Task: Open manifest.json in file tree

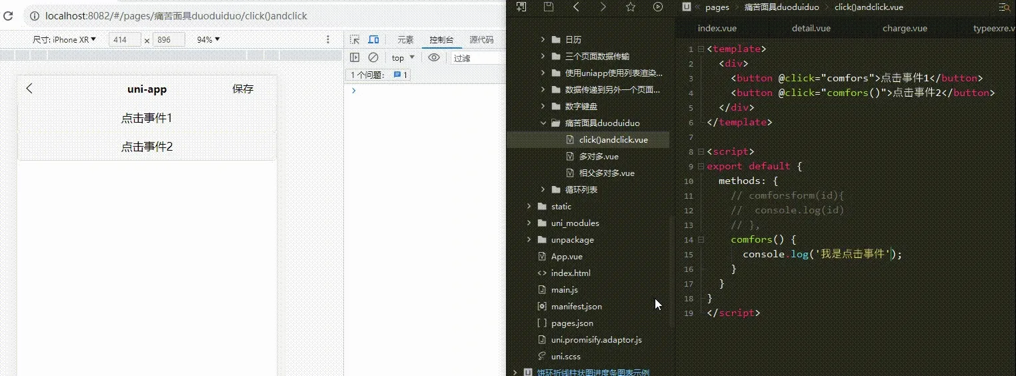Action: click(x=576, y=306)
